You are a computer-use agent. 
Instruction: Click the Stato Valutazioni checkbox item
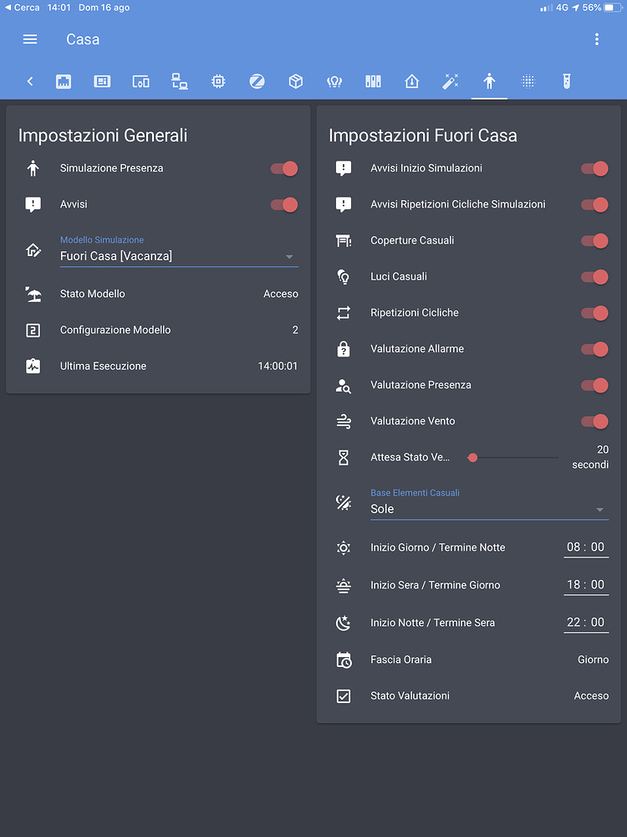[x=468, y=696]
